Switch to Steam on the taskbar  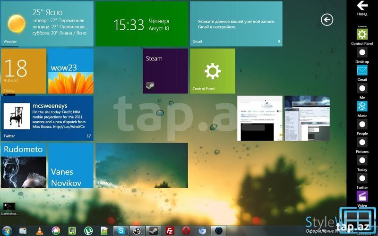153,231
